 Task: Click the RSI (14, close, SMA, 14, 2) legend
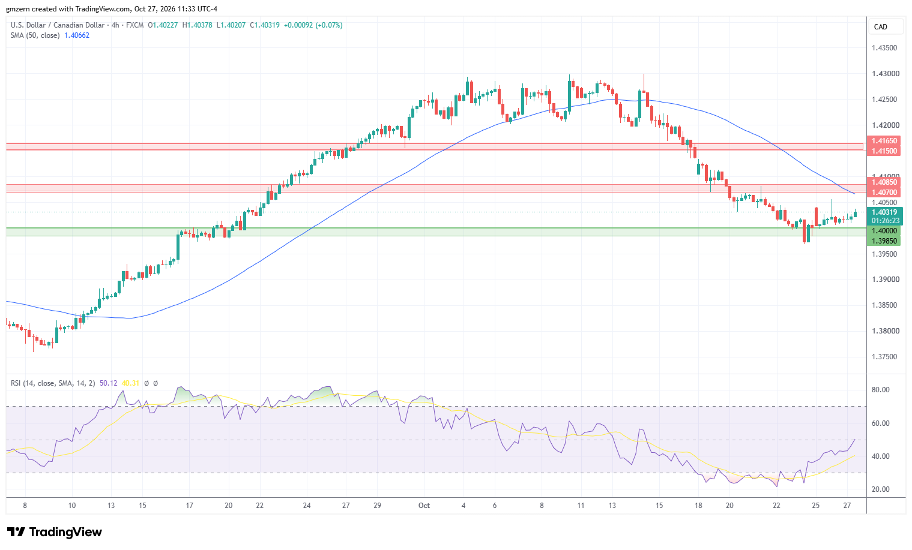53,383
